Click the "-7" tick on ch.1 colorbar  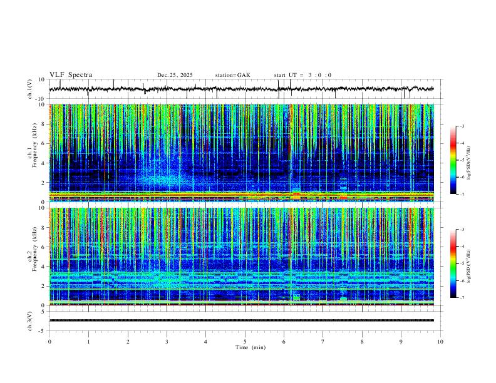462,194
